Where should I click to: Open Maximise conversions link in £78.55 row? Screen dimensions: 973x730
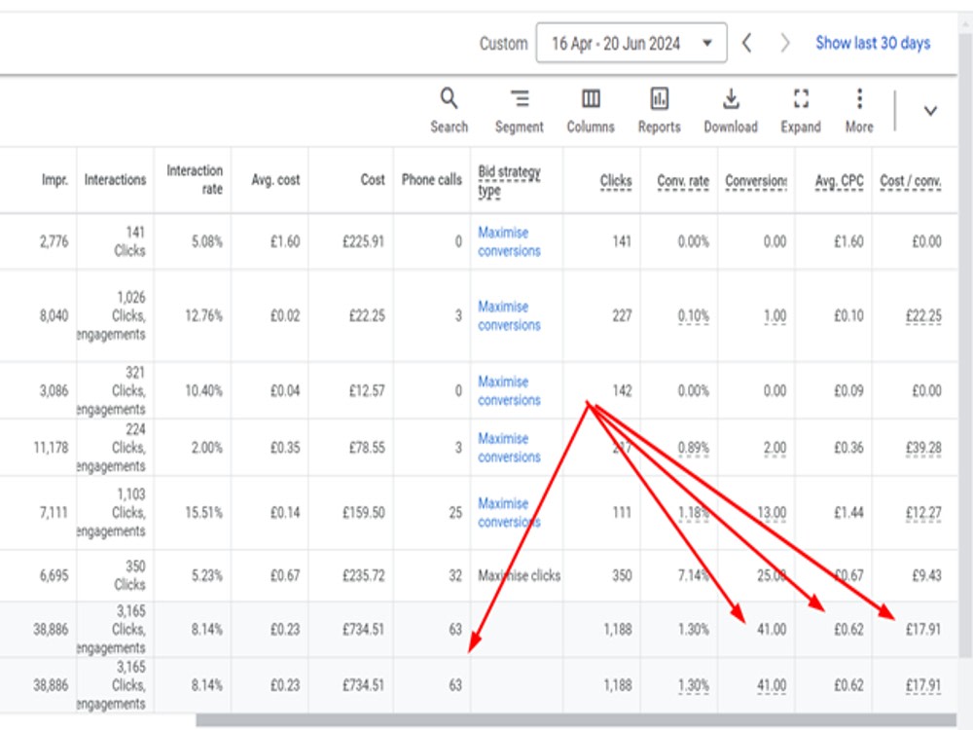(509, 448)
